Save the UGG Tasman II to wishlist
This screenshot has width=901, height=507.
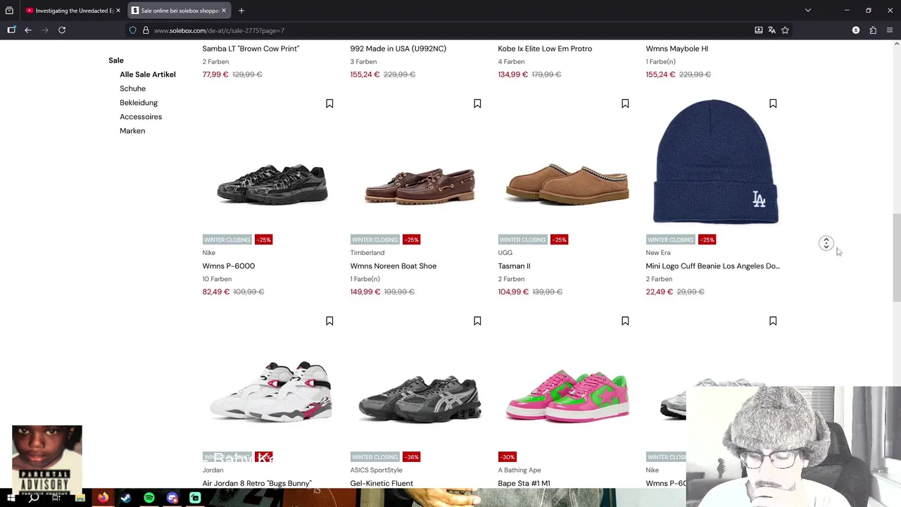coord(625,104)
